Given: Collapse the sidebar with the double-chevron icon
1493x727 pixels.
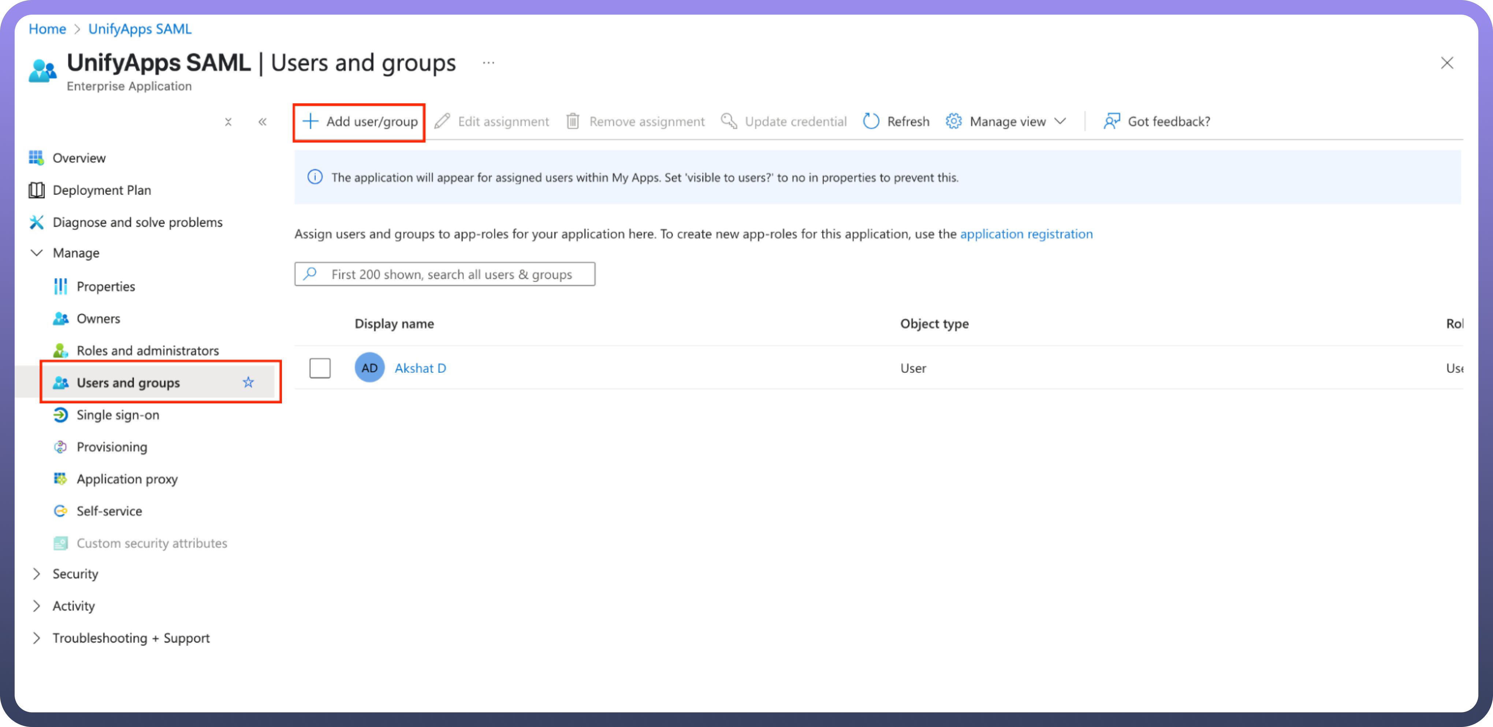Looking at the screenshot, I should click(x=263, y=122).
